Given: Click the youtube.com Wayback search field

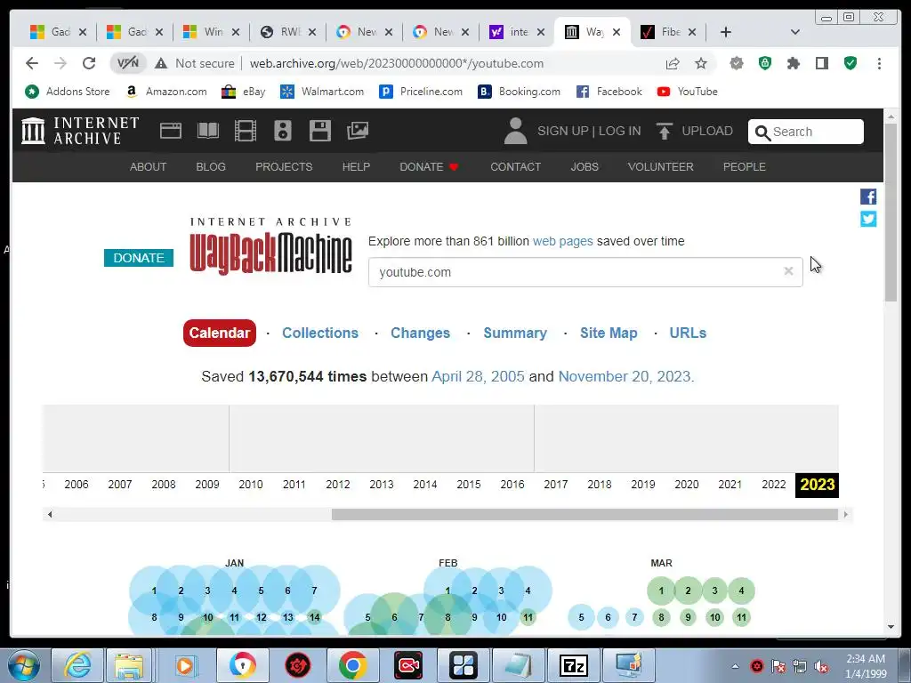Looking at the screenshot, I should point(585,272).
